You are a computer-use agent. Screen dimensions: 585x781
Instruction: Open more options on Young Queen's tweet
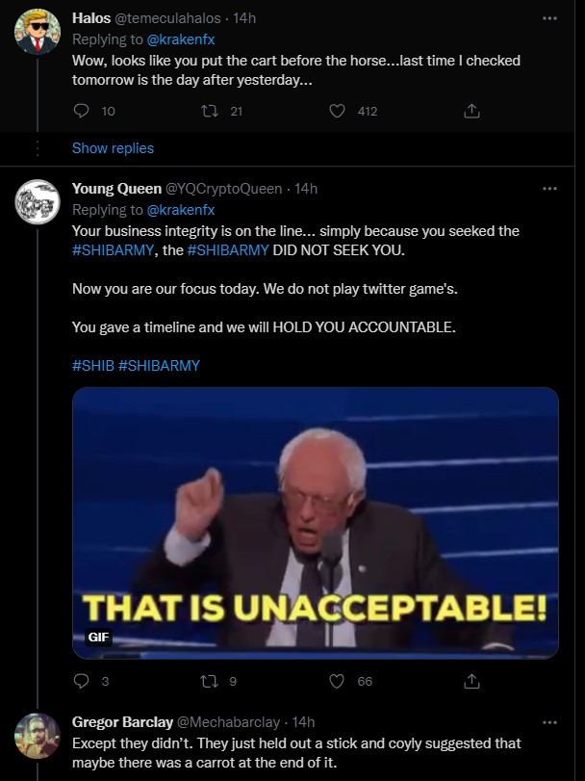point(549,188)
